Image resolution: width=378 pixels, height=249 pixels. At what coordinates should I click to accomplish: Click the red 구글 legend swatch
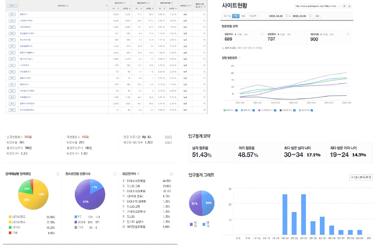[x=10, y=233]
